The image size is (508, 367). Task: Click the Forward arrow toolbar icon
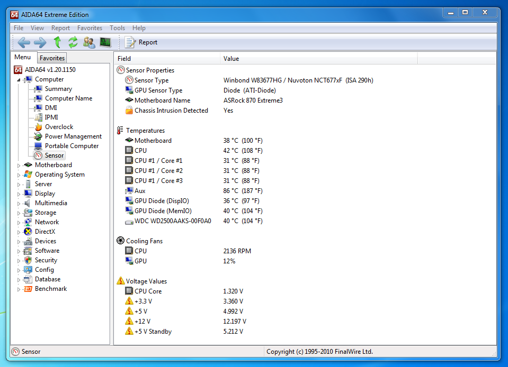[x=40, y=42]
